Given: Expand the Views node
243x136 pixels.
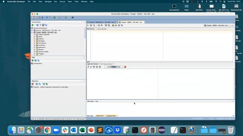Looking at the screenshot, I should coord(35,37).
